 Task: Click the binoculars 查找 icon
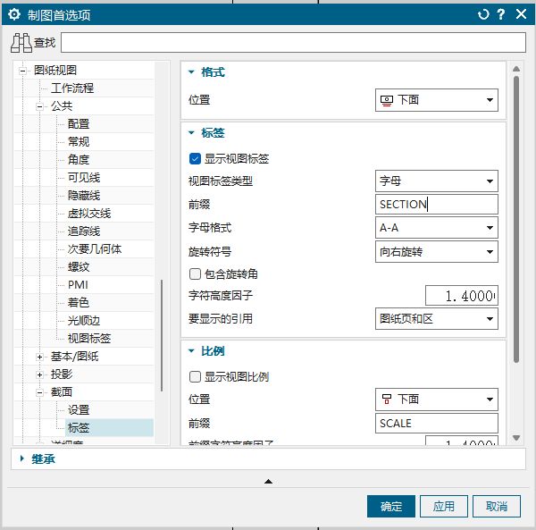(21, 43)
